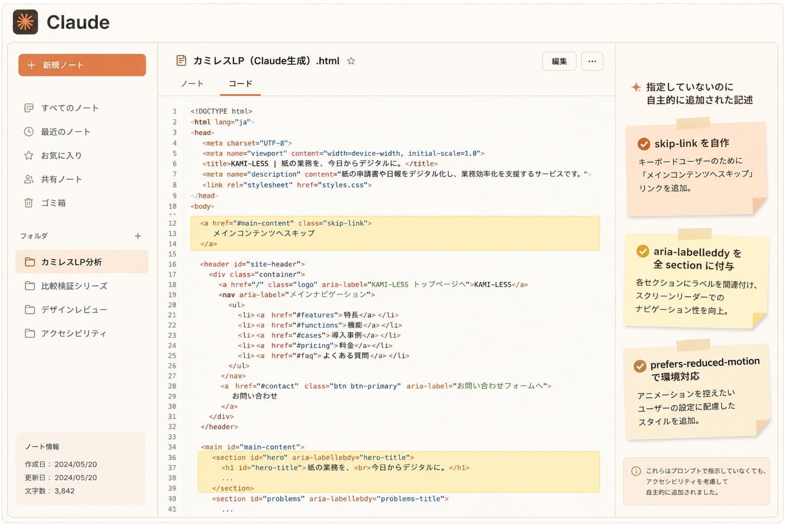Click the 更新日： 2024/05/20 line
The image size is (786, 524).
[x=61, y=477]
